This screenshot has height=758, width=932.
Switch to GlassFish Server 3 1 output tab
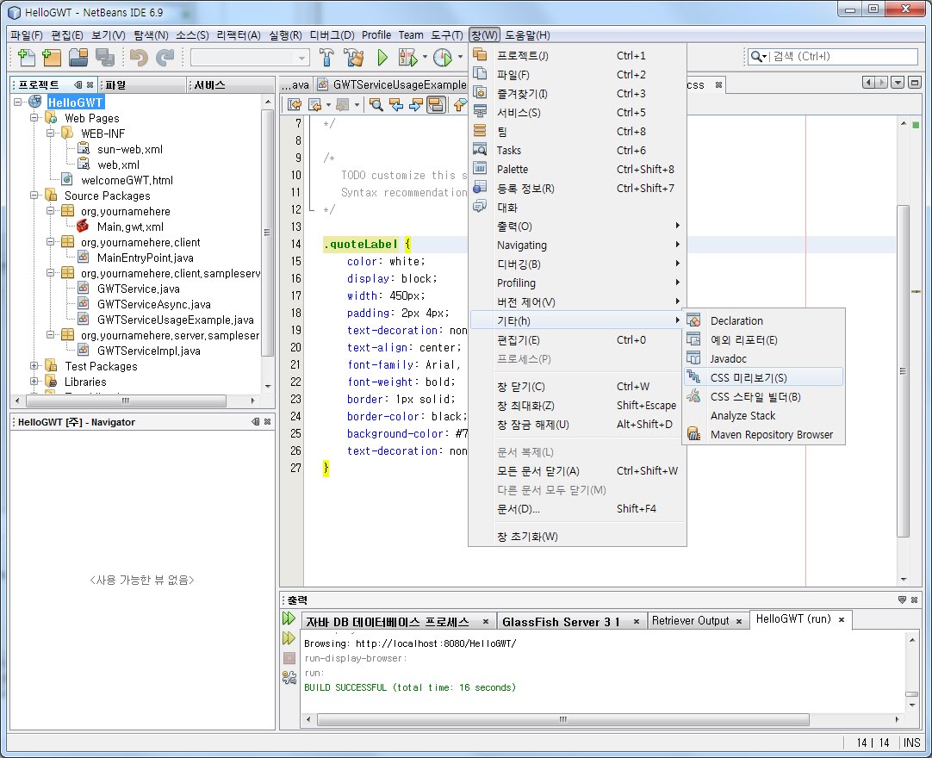(561, 621)
